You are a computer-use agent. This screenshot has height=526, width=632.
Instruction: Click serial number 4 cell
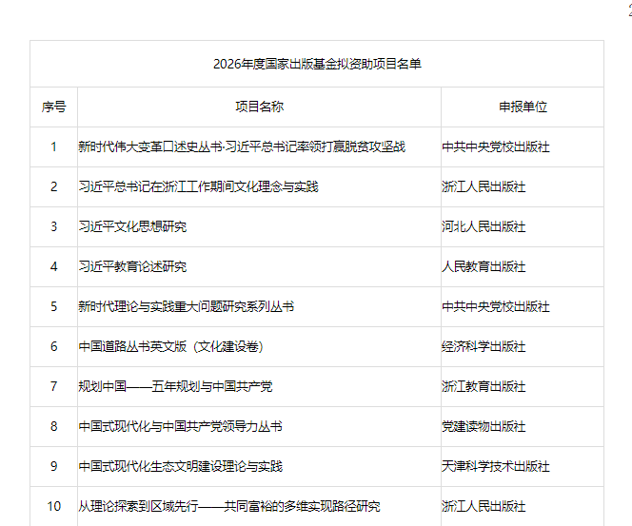[53, 266]
